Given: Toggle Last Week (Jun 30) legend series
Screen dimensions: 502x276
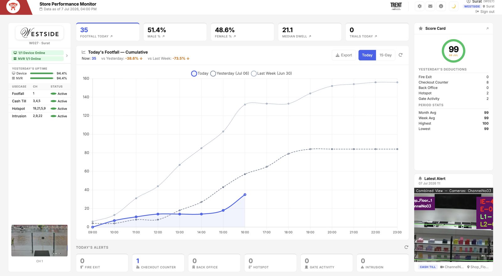Looking at the screenshot, I should coord(271,74).
